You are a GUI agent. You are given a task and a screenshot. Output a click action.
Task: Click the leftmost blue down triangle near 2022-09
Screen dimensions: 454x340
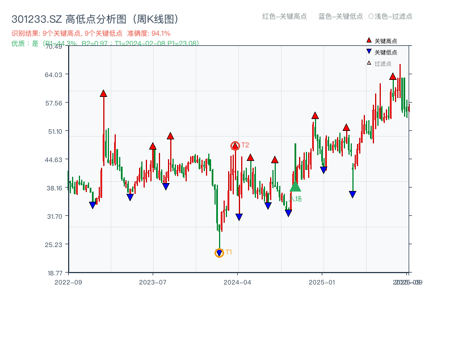[x=93, y=205]
